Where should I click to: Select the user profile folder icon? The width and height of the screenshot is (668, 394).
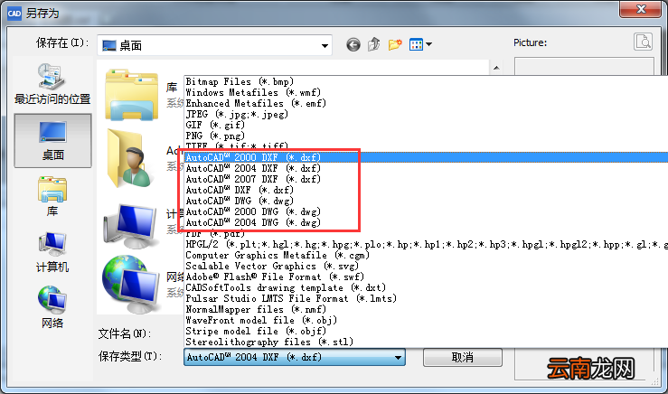[129, 158]
